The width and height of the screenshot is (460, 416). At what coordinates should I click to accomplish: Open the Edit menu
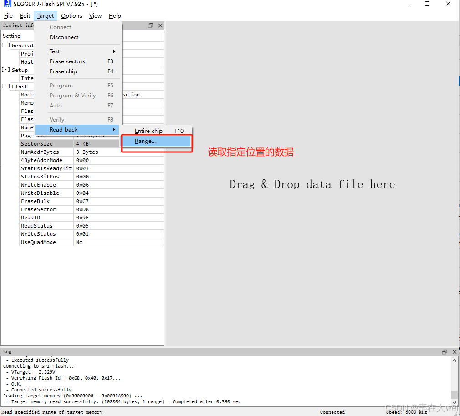coord(25,16)
